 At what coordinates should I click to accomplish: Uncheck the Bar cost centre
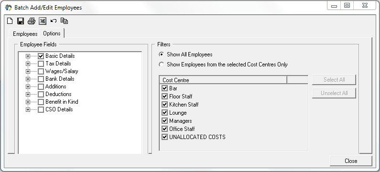[x=165, y=88]
